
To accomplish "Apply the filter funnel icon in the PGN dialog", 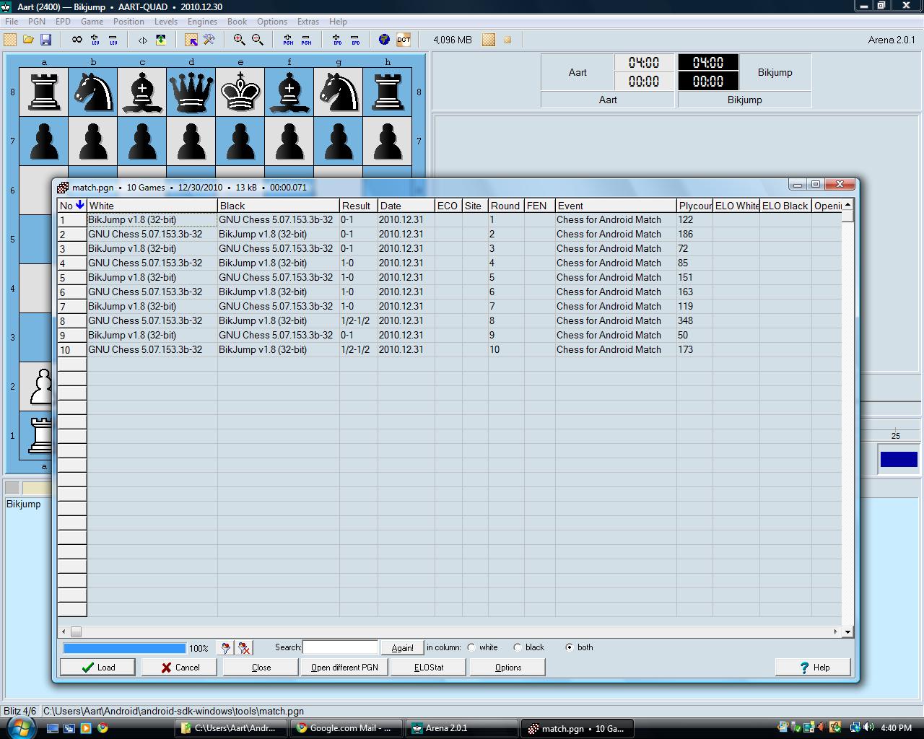I will pos(226,647).
